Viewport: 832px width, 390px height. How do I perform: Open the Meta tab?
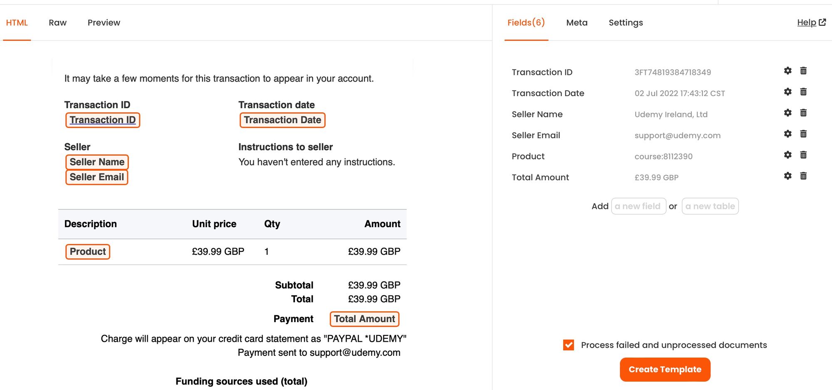[x=577, y=22]
